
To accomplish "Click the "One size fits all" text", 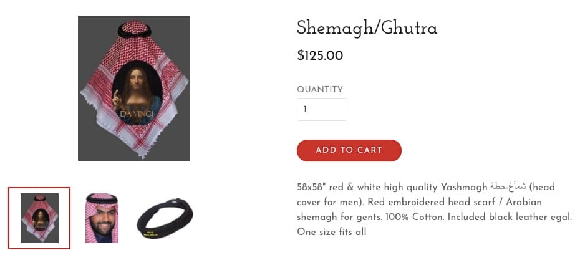I will tap(331, 233).
